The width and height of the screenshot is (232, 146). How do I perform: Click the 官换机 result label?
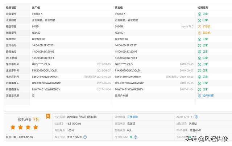(206, 33)
